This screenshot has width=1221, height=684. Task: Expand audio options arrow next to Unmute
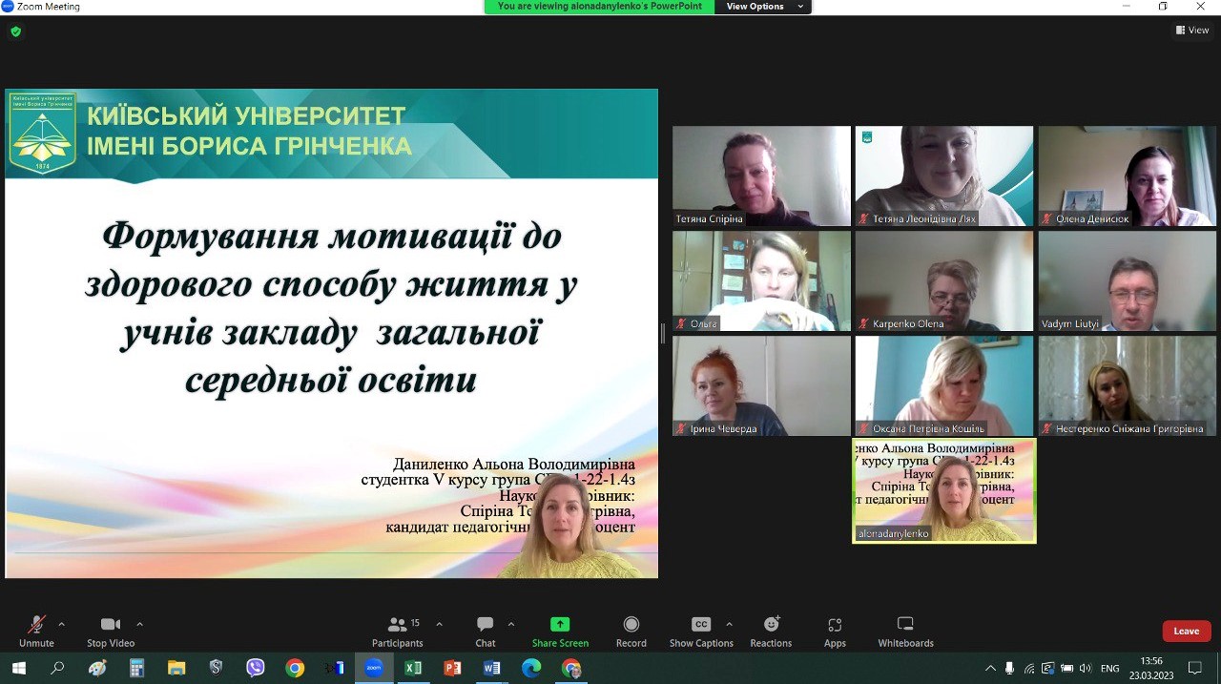pos(62,625)
